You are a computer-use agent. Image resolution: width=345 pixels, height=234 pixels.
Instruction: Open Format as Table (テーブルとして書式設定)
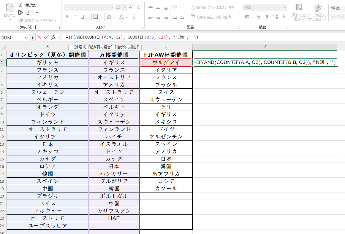pyautogui.click(x=317, y=12)
